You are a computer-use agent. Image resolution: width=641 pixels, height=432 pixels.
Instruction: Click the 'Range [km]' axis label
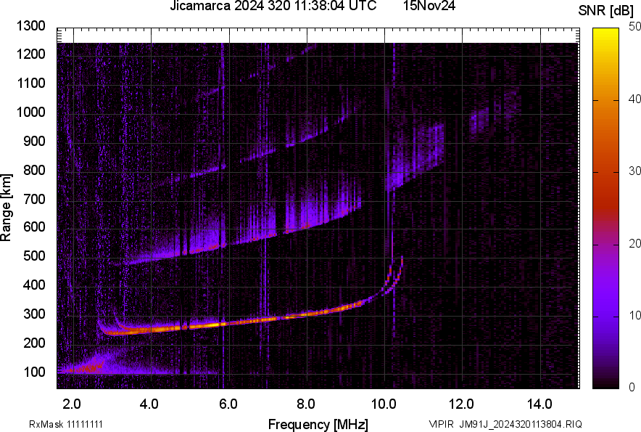pyautogui.click(x=9, y=205)
